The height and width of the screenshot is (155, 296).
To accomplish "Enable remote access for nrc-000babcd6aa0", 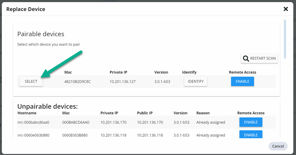I will point(251,122).
